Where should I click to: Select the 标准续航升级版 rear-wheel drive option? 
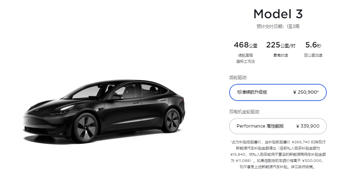(x=278, y=92)
